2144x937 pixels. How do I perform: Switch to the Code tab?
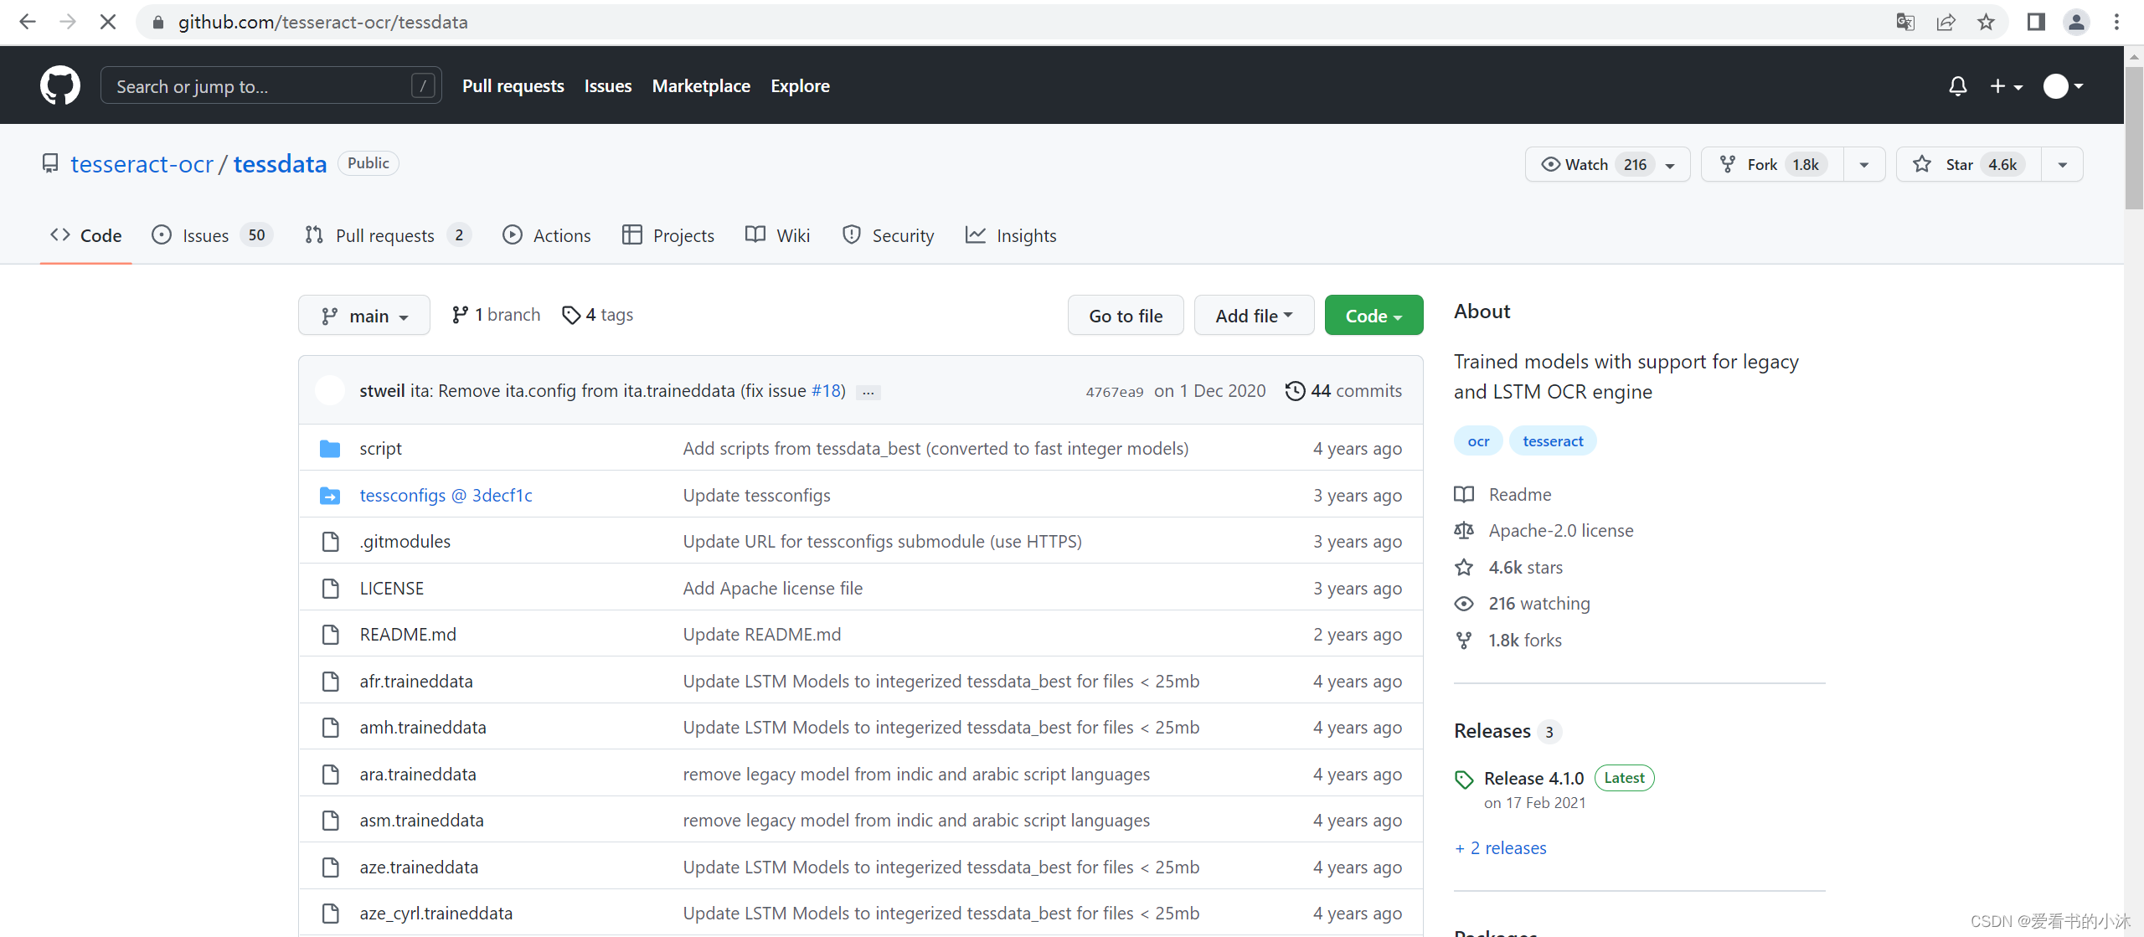pyautogui.click(x=86, y=235)
